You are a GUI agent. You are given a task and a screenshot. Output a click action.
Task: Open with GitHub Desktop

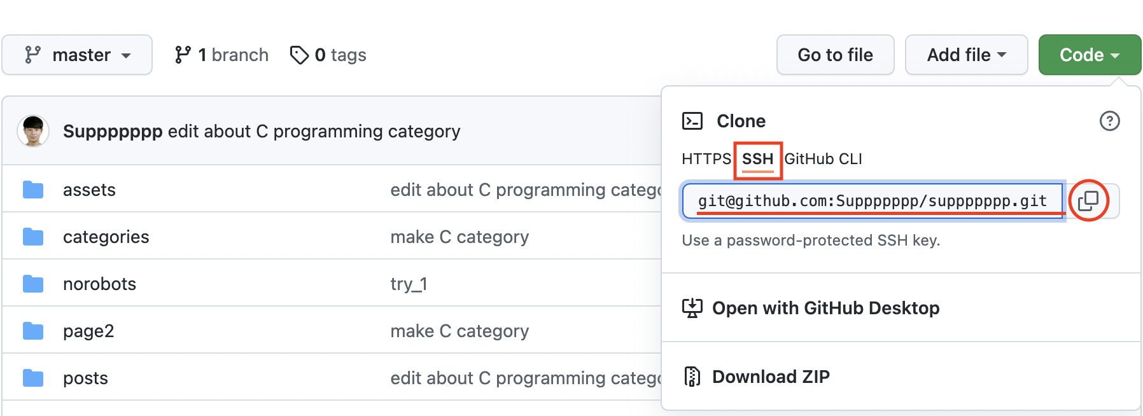coord(825,308)
